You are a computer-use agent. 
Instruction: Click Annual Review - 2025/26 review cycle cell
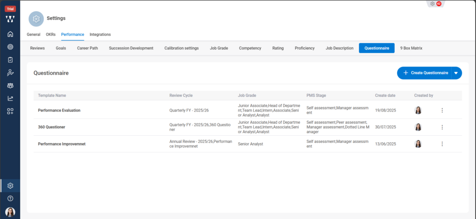coord(201,144)
